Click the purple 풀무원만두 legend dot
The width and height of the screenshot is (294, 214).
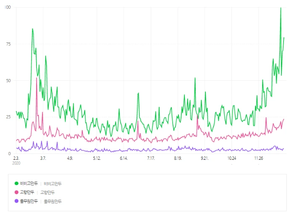(16, 201)
